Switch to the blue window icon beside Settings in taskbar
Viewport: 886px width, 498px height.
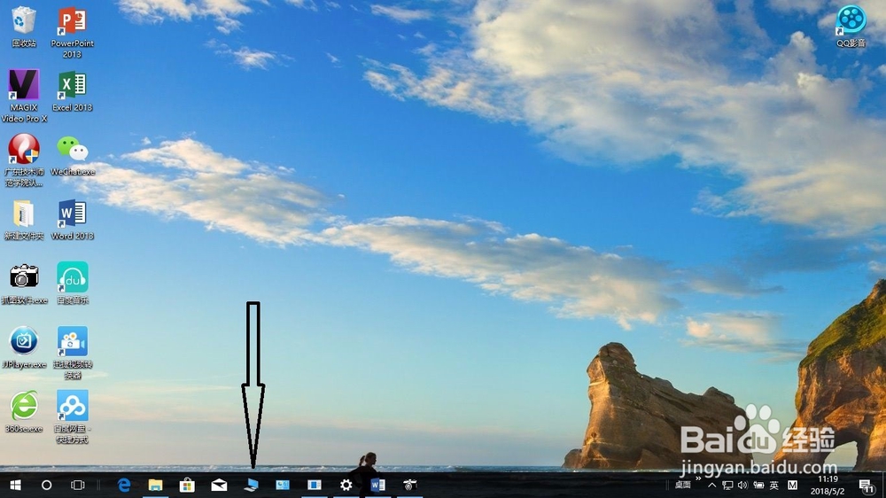coord(315,485)
